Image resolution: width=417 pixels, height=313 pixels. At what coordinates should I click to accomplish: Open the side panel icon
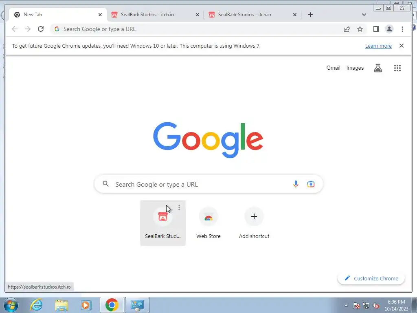[376, 29]
